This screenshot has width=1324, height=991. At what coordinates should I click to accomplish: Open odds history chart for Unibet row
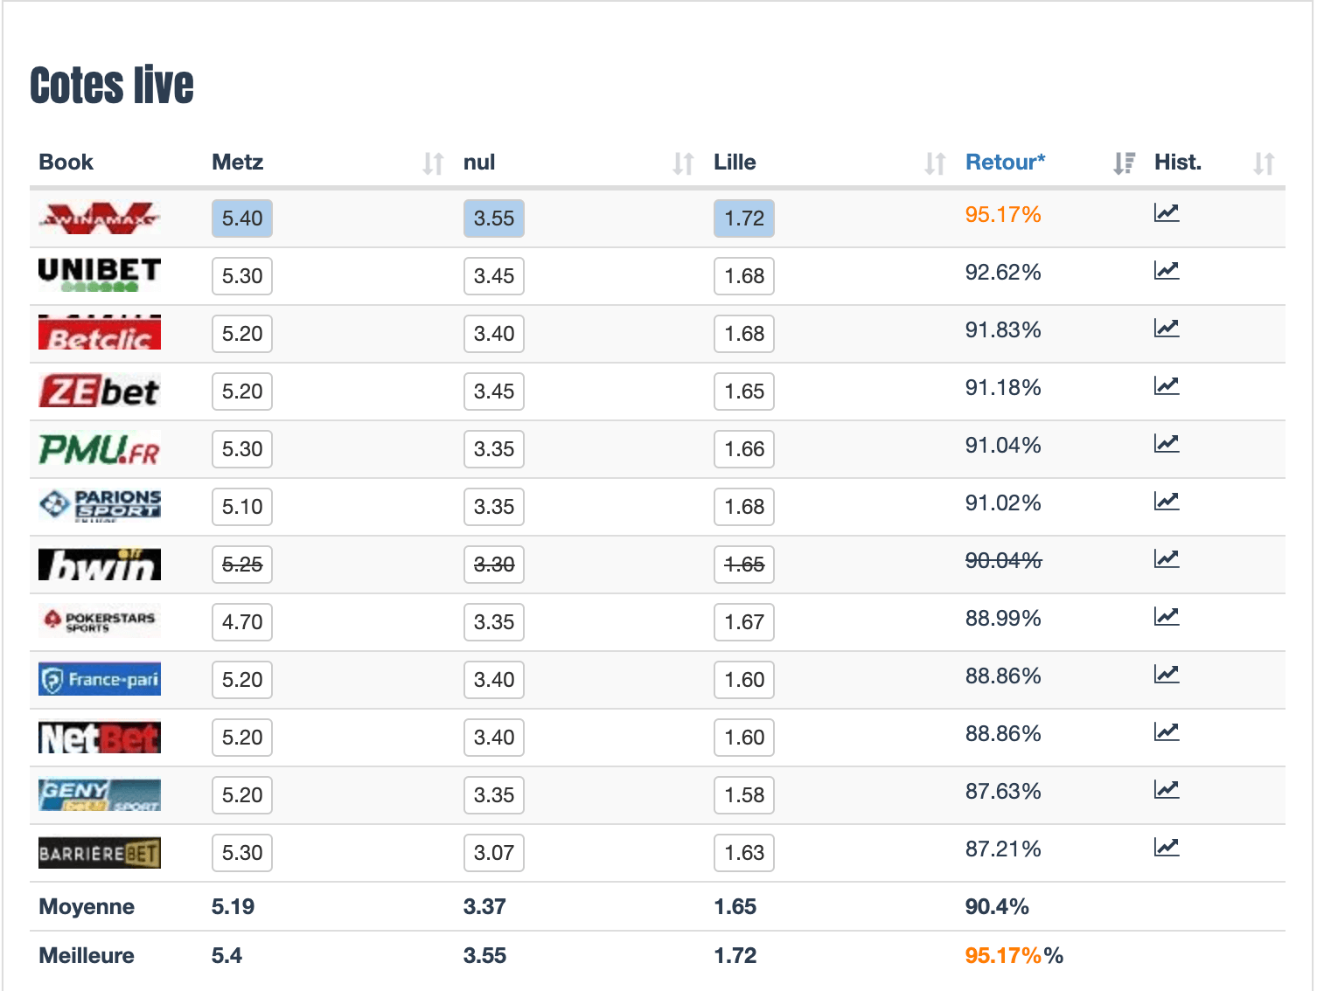(1167, 270)
